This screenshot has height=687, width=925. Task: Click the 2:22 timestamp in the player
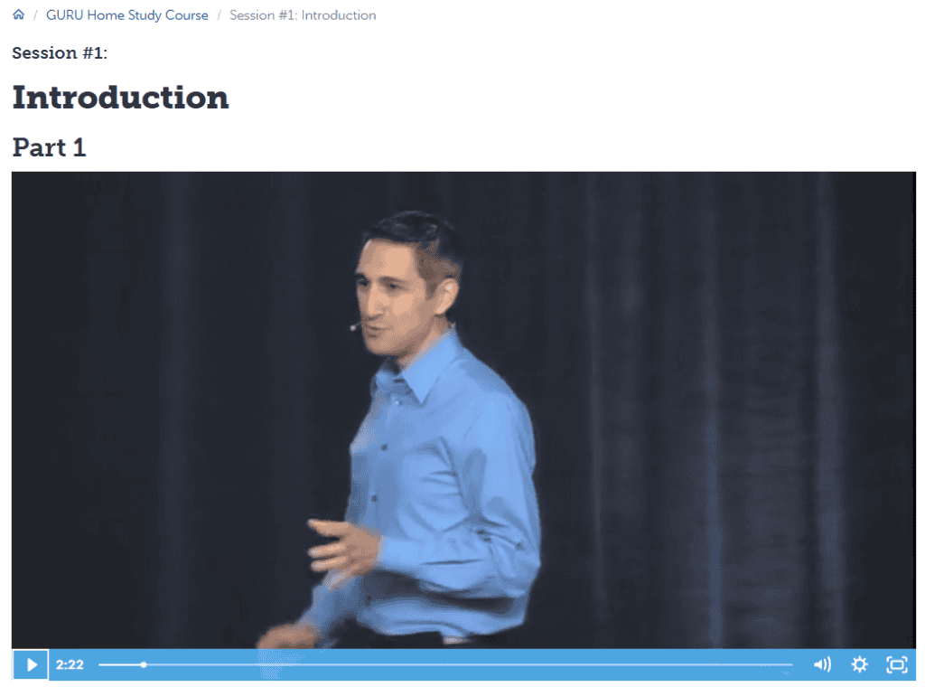(70, 664)
